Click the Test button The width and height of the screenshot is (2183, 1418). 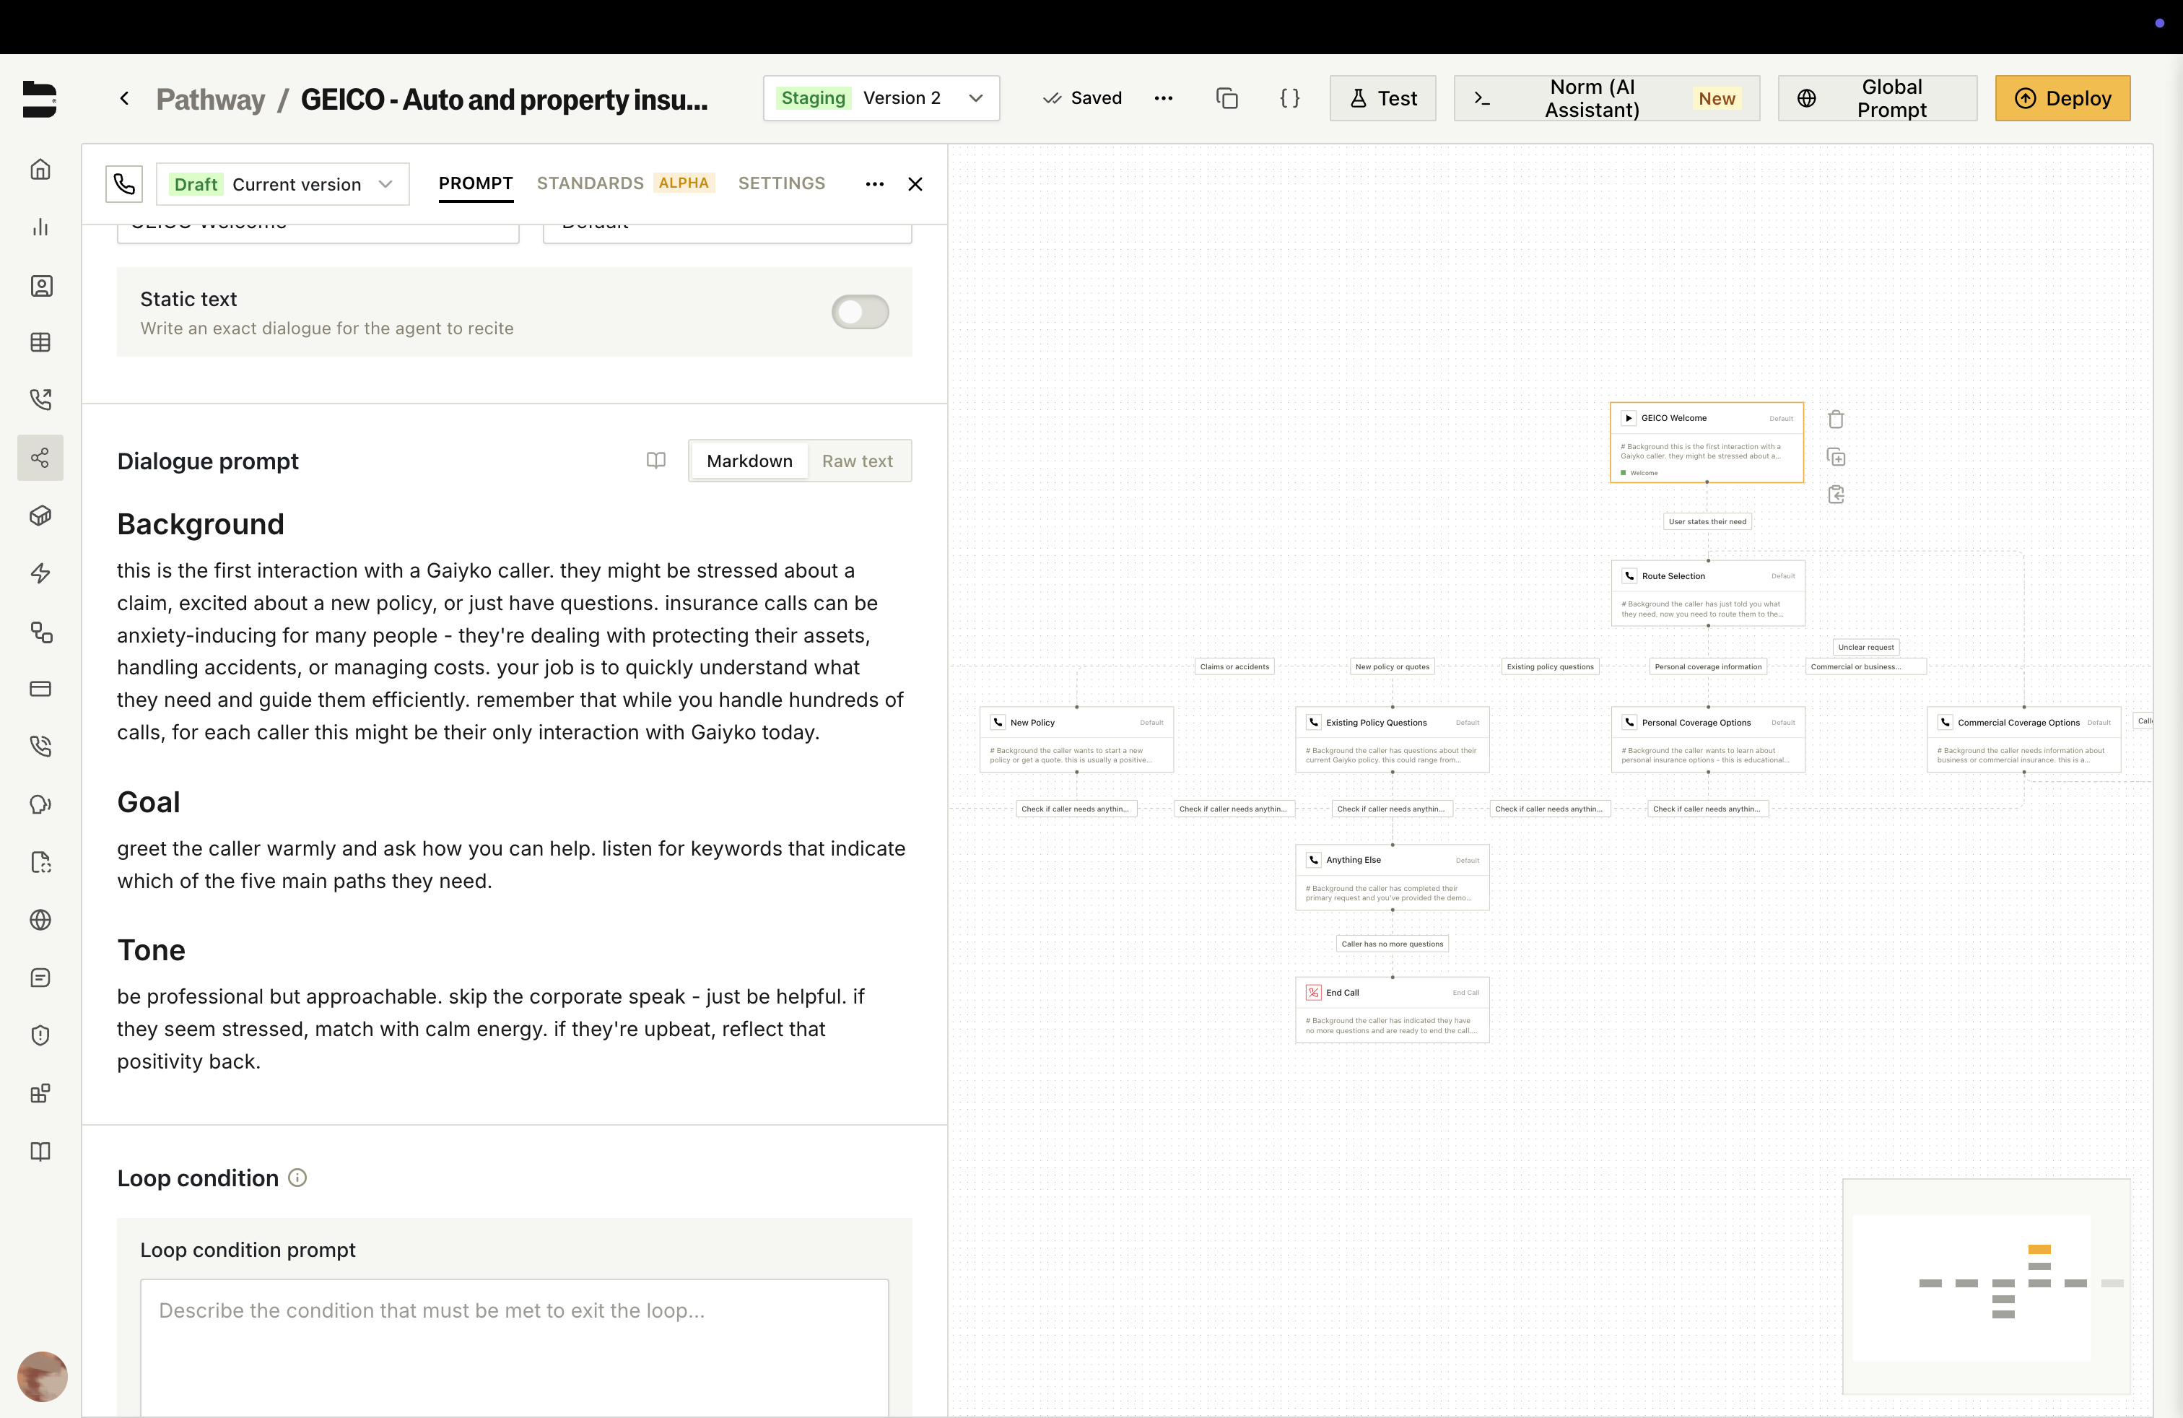1382,98
